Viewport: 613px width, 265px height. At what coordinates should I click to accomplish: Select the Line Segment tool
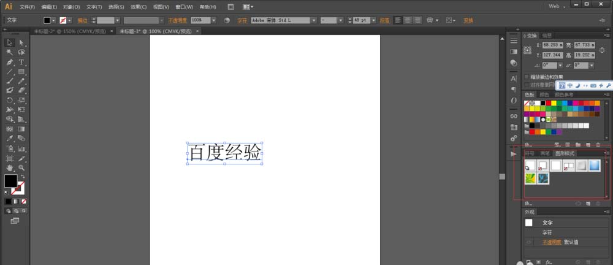pyautogui.click(x=10, y=72)
